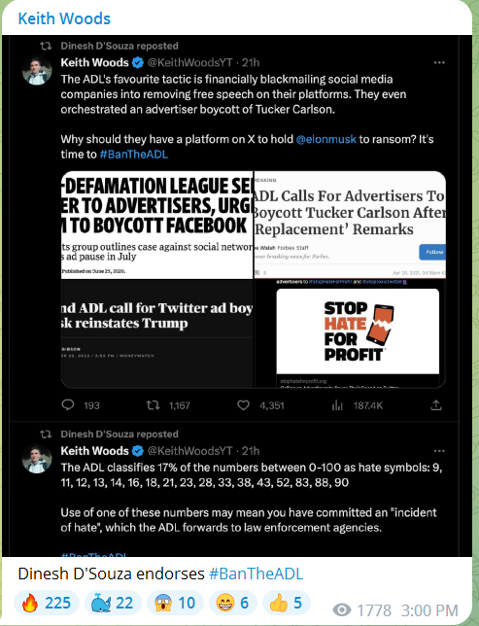Viewport: 479px width, 626px height.
Task: Toggle the fire reaction with 225
Action: click(47, 603)
